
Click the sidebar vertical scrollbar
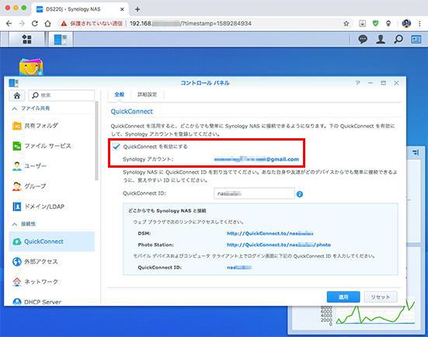pyautogui.click(x=96, y=141)
